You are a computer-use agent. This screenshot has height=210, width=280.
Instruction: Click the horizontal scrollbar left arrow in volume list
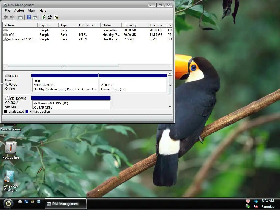5,66
